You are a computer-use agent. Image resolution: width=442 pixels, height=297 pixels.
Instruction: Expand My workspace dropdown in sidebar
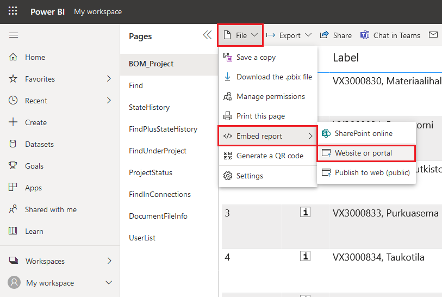(x=109, y=283)
